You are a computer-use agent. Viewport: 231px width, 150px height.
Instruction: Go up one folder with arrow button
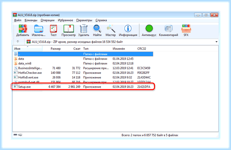pyautogui.click(x=18, y=42)
